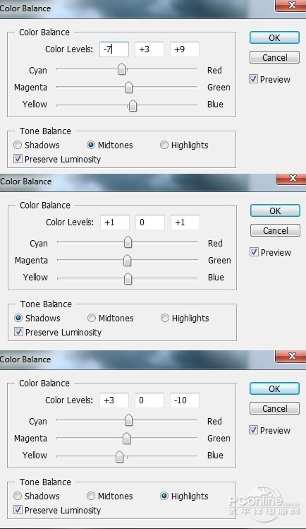The image size is (306, 529).
Task: Uncheck Preserve Luminosity in top dialog
Action: pos(18,159)
